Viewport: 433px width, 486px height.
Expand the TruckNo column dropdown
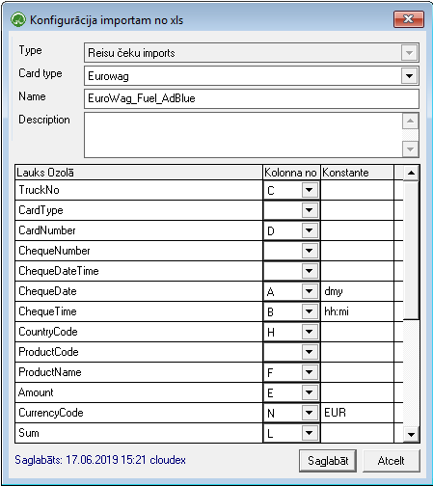(310, 190)
